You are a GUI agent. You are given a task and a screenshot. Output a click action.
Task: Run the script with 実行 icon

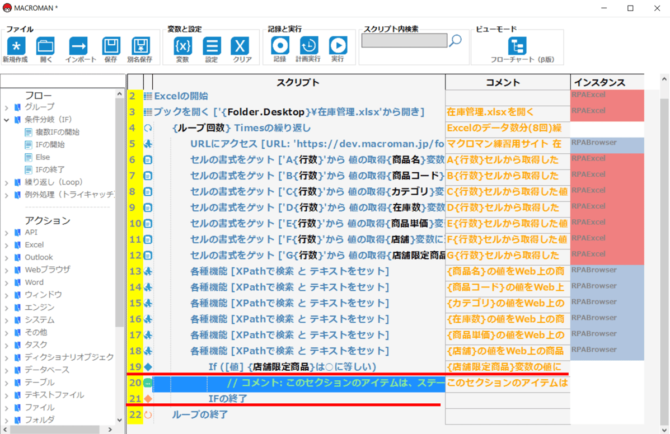338,45
